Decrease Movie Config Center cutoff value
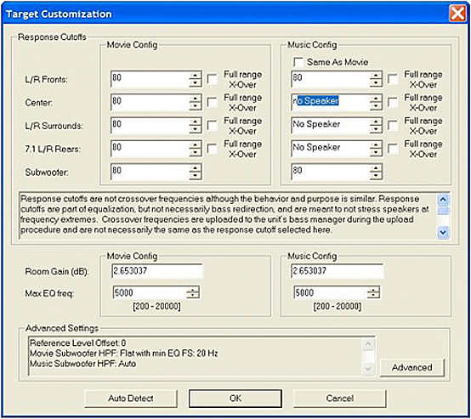The width and height of the screenshot is (471, 419). pyautogui.click(x=196, y=105)
